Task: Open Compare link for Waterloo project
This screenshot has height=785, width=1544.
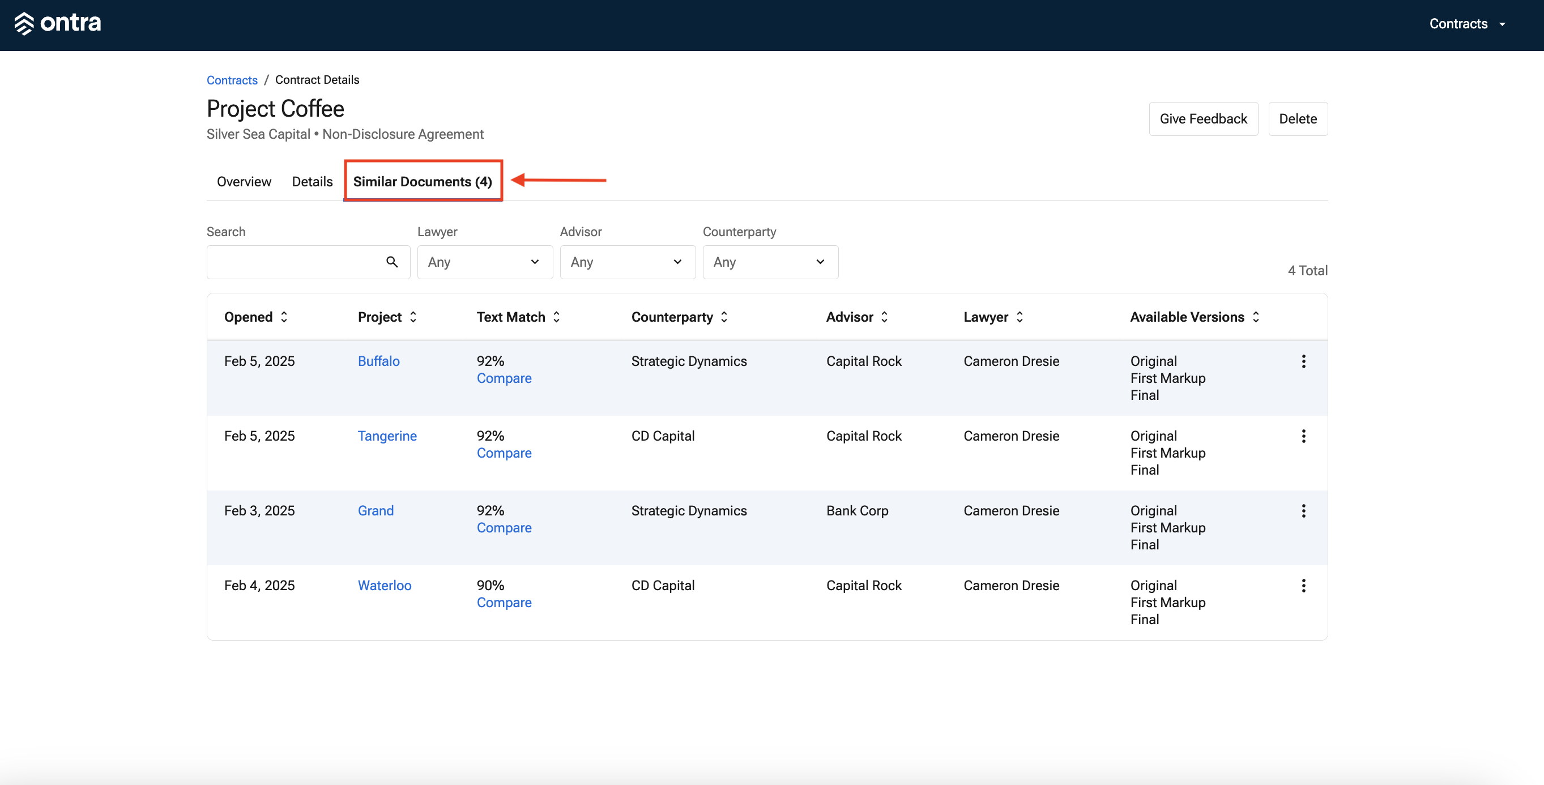Action: [504, 603]
